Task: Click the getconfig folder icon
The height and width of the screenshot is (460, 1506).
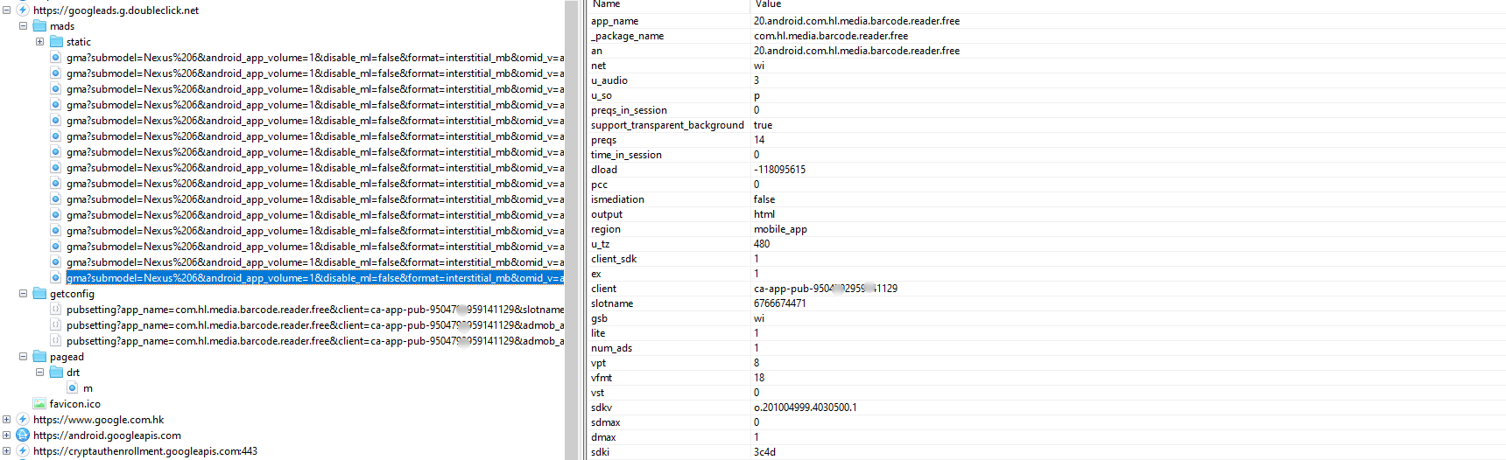Action: [x=39, y=294]
